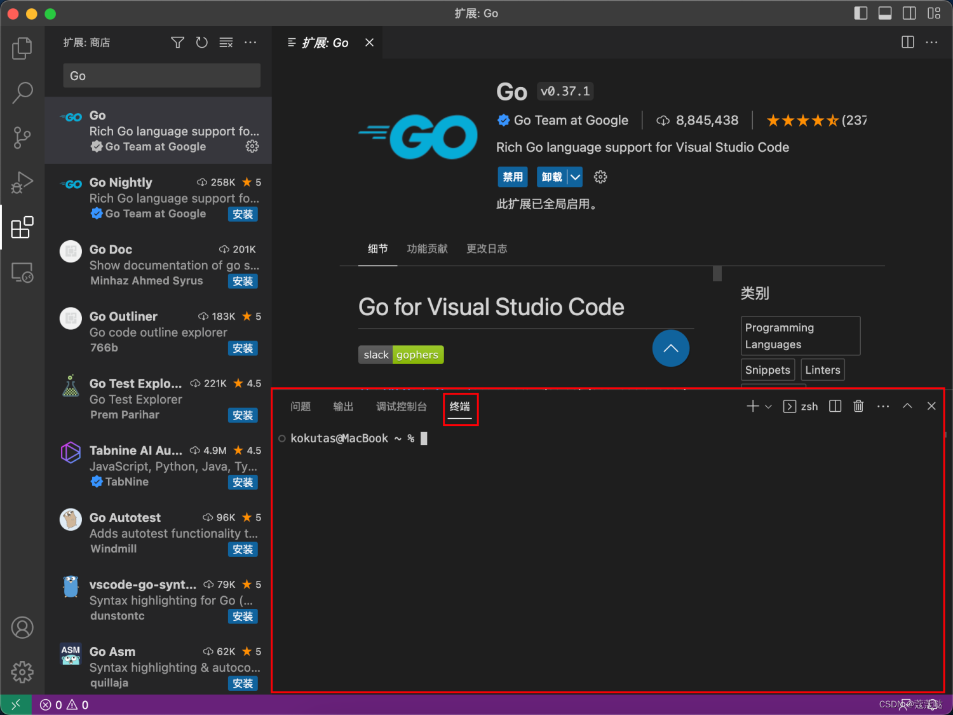Toggle panel layout button in title bar

(x=885, y=13)
